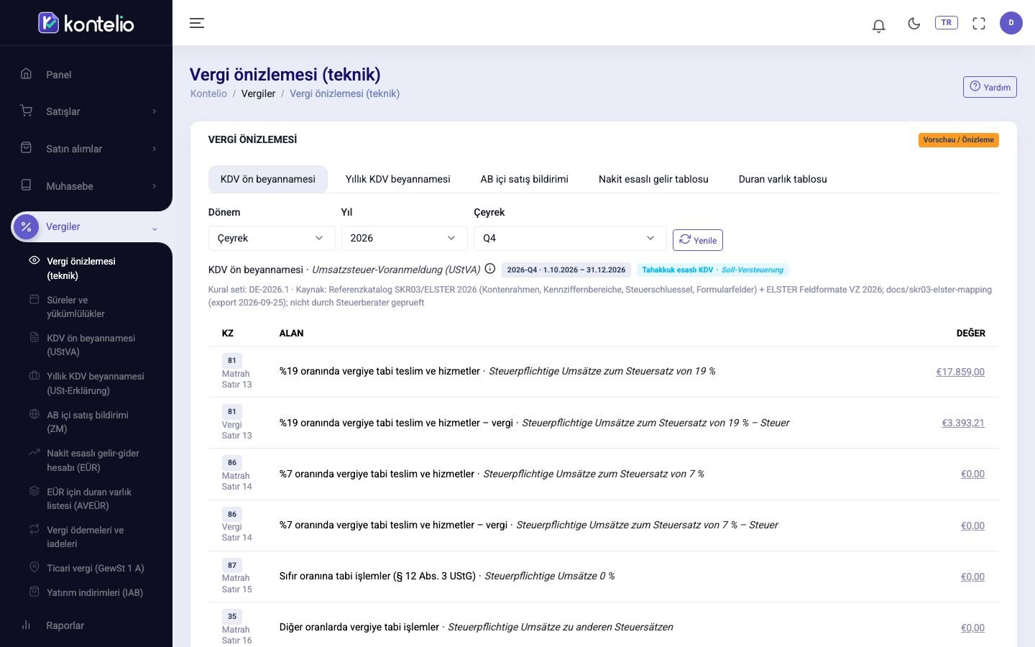Image resolution: width=1035 pixels, height=647 pixels.
Task: Click the icon for Yatırım indirimleri (IAB)
Action: coord(34,592)
